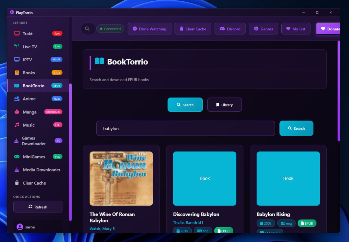Viewport: 349px width, 242px height.
Task: Click the EPUB badge on Babylon Rising
Action: tap(307, 223)
